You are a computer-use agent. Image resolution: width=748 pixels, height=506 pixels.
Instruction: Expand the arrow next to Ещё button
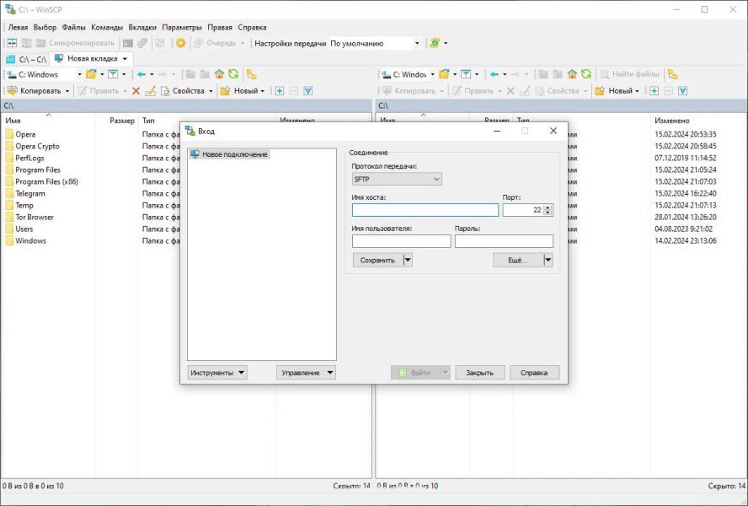point(548,260)
